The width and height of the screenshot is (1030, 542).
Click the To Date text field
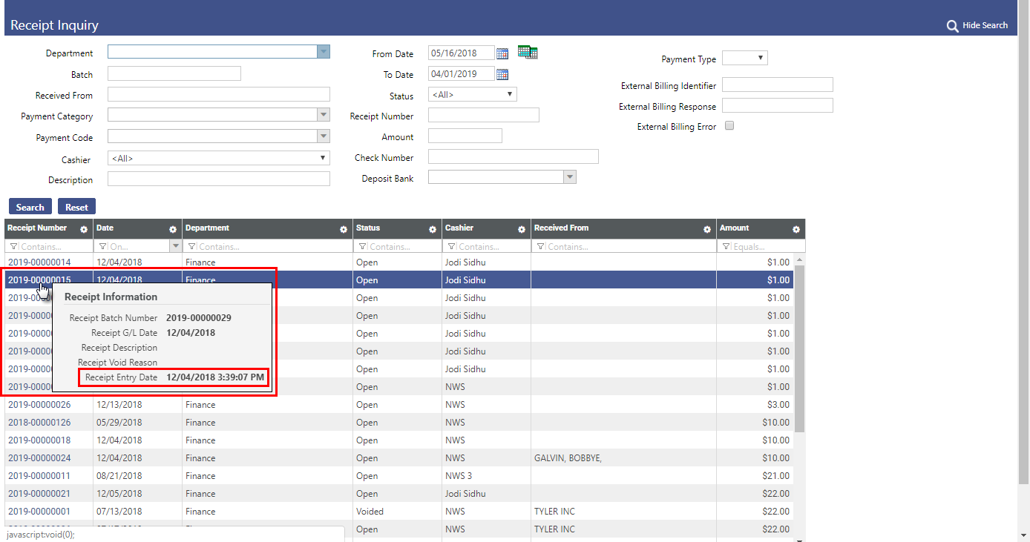click(462, 73)
